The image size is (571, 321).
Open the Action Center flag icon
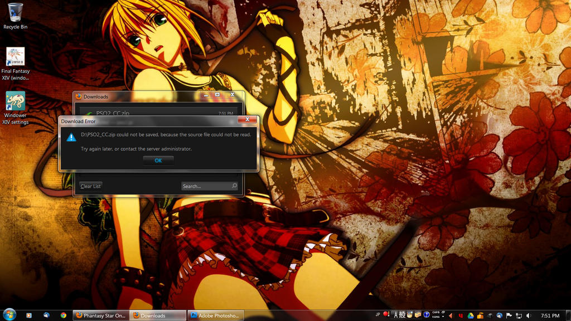tap(509, 315)
